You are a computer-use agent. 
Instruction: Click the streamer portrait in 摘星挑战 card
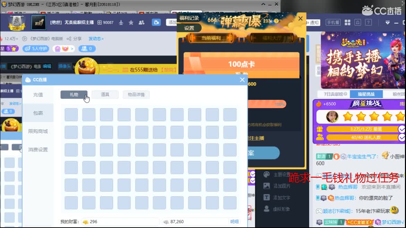[x=332, y=117]
